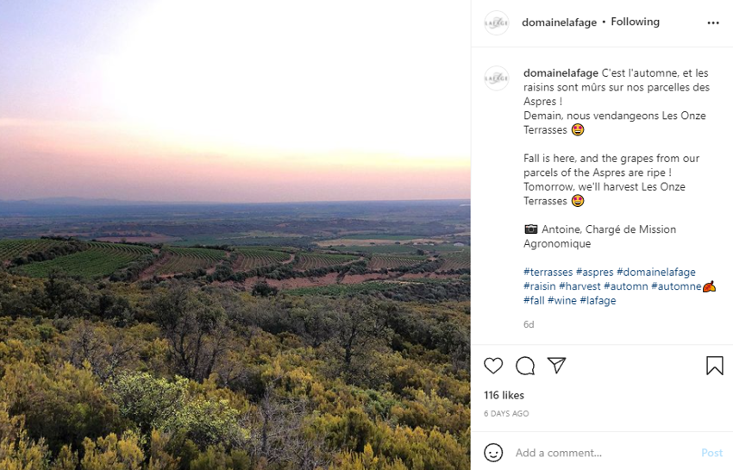The image size is (733, 470).
Task: Open the #harvest hashtag
Action: pos(580,286)
